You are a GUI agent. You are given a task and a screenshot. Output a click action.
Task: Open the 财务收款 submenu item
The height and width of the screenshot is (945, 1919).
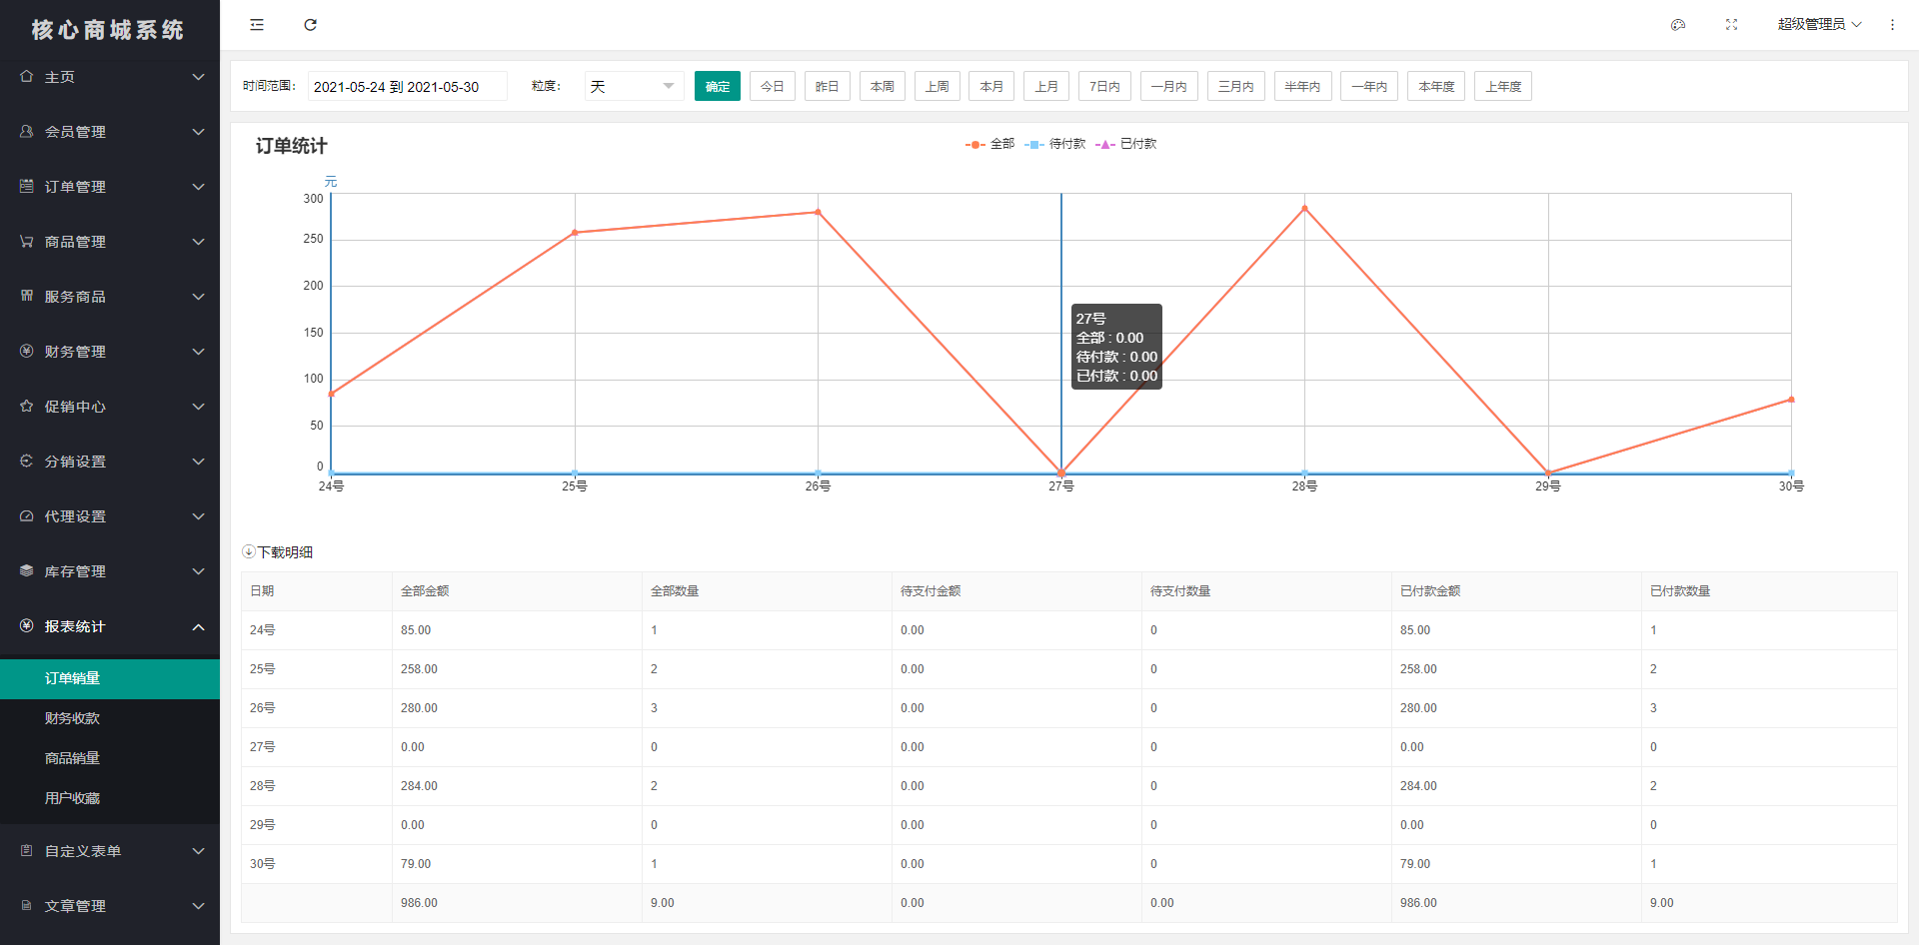tap(72, 718)
